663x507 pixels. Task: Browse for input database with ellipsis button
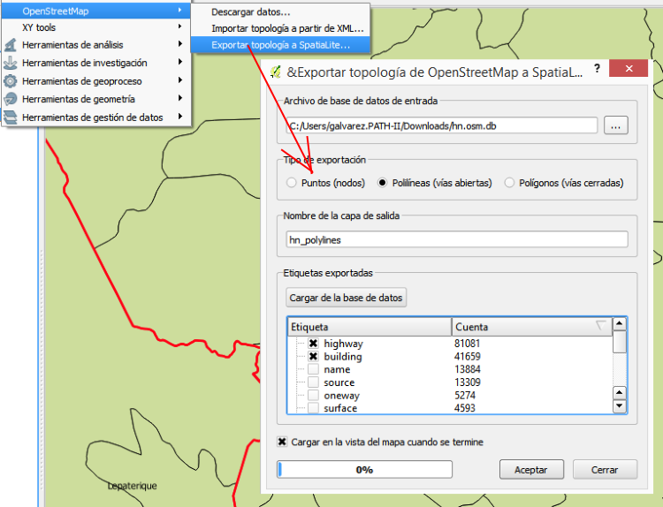616,125
